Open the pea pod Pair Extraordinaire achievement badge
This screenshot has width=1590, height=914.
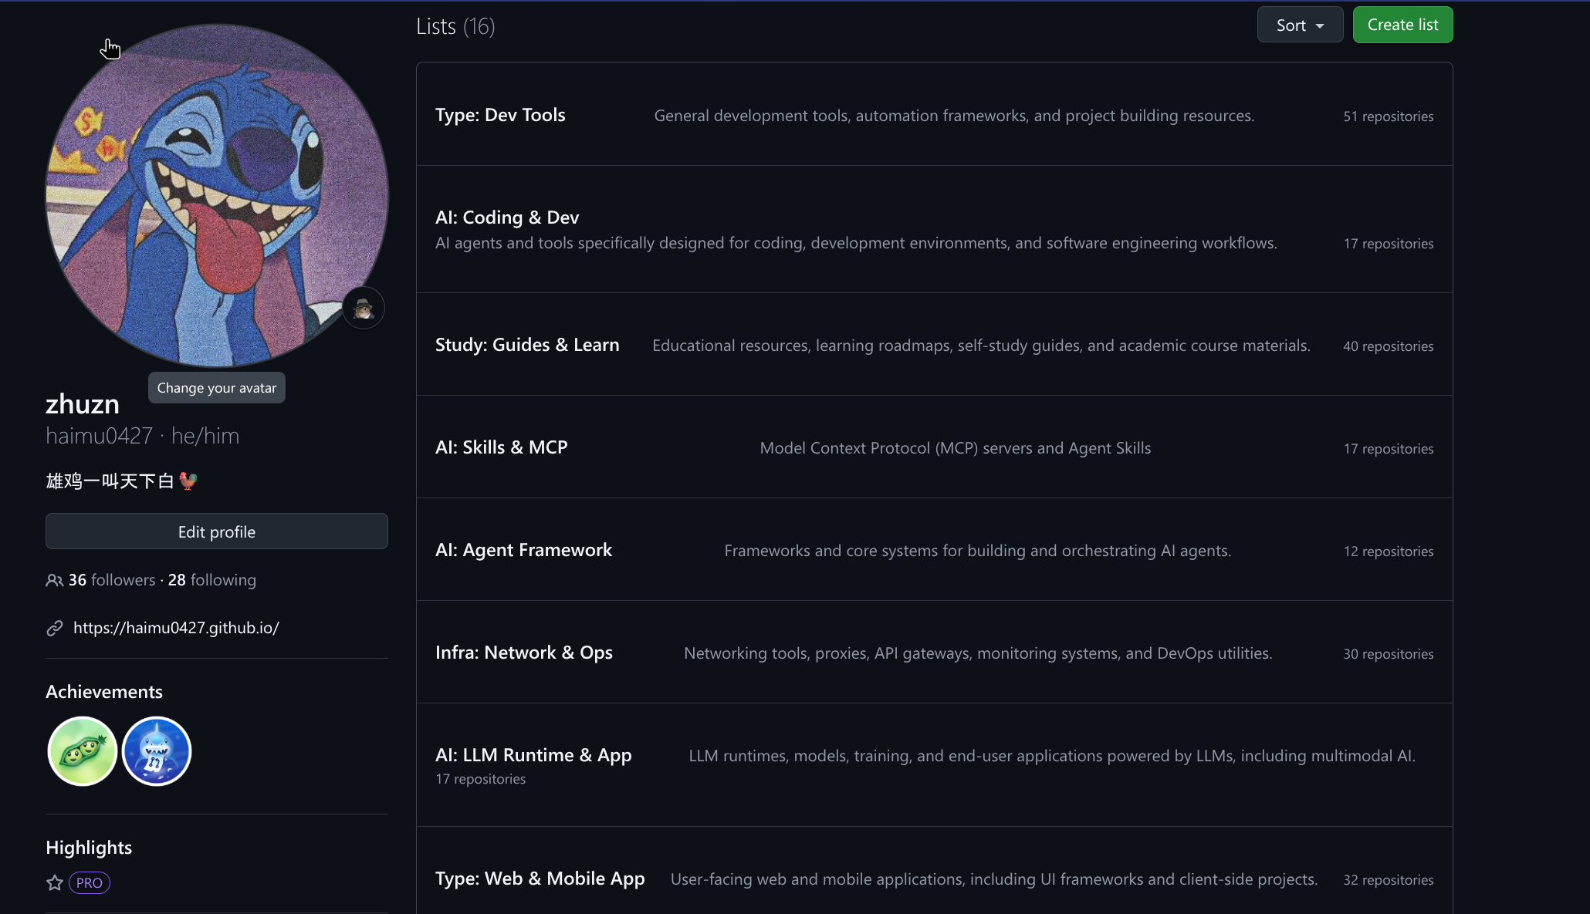[83, 751]
